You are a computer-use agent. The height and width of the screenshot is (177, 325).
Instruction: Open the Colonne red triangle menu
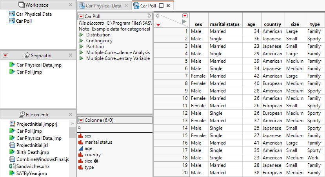point(81,120)
